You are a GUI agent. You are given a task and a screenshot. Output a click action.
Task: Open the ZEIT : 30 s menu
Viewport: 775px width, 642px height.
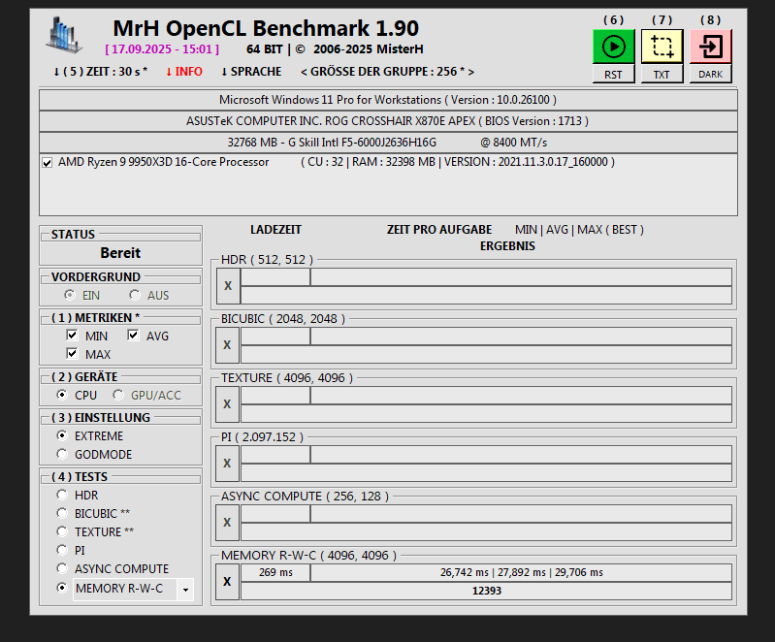100,72
